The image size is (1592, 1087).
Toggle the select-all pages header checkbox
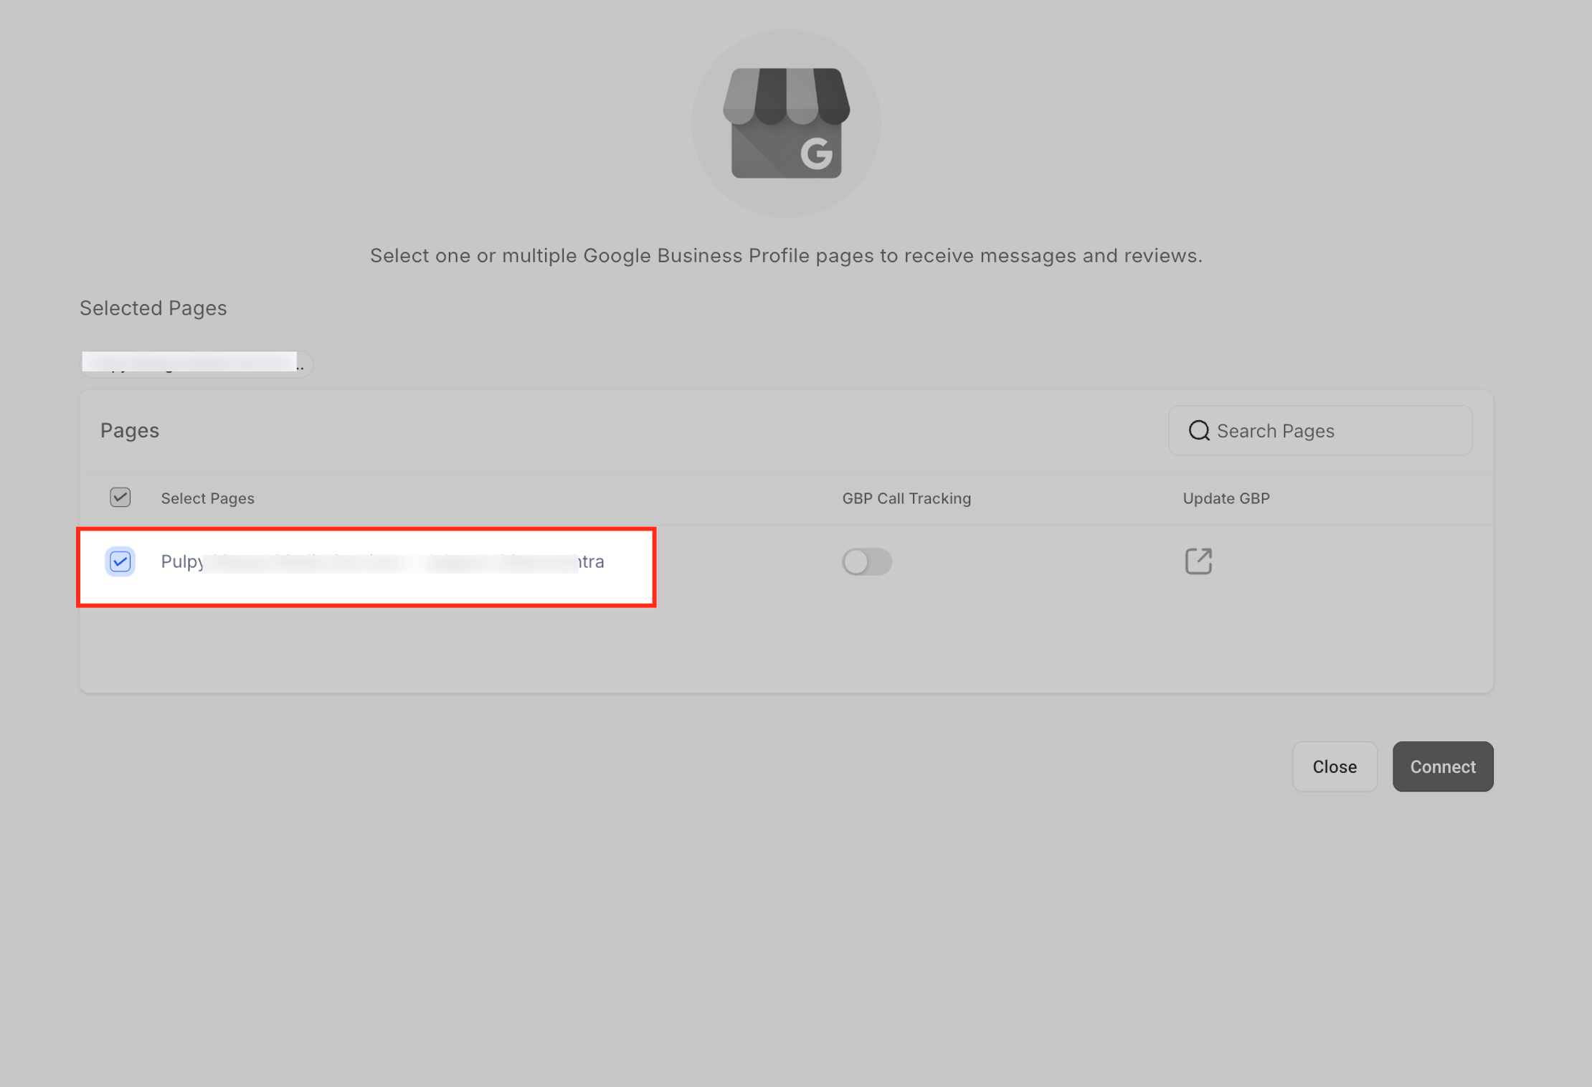click(x=120, y=497)
